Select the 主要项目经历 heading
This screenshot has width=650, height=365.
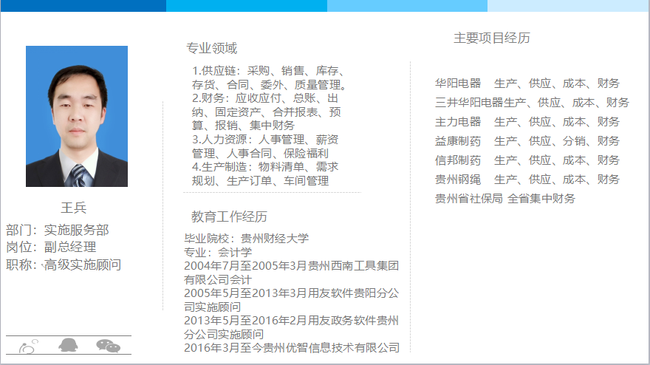coord(491,38)
